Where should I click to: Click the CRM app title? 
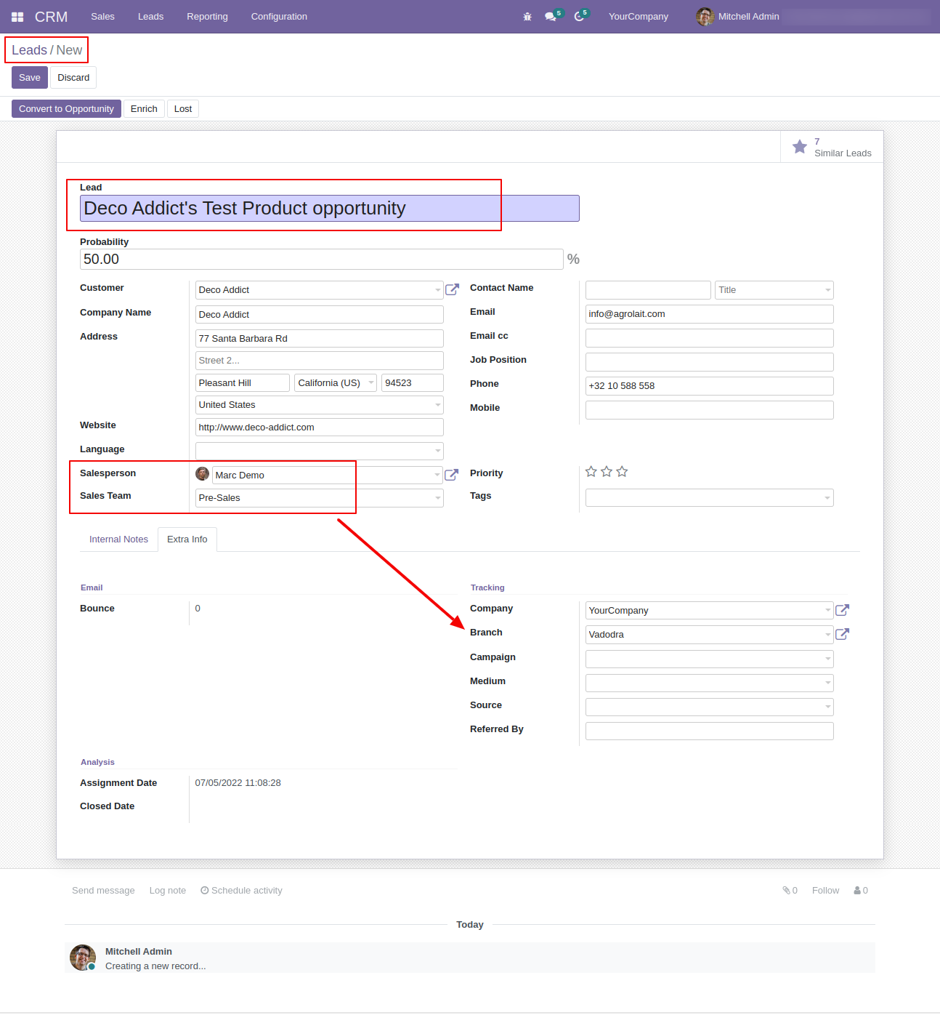pos(51,17)
